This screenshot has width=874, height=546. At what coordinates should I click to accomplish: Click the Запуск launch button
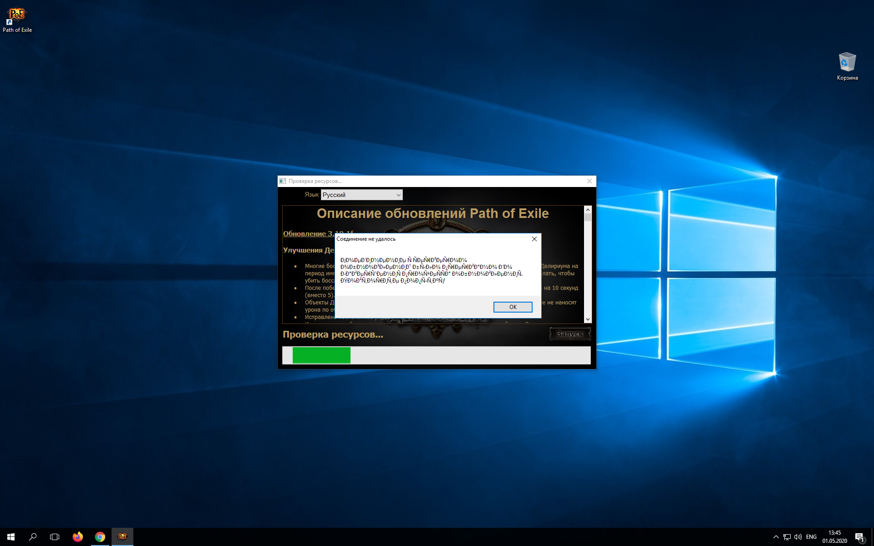pos(570,334)
